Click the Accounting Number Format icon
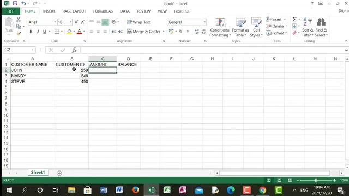Viewport: 349px width, 196px height. [x=171, y=32]
